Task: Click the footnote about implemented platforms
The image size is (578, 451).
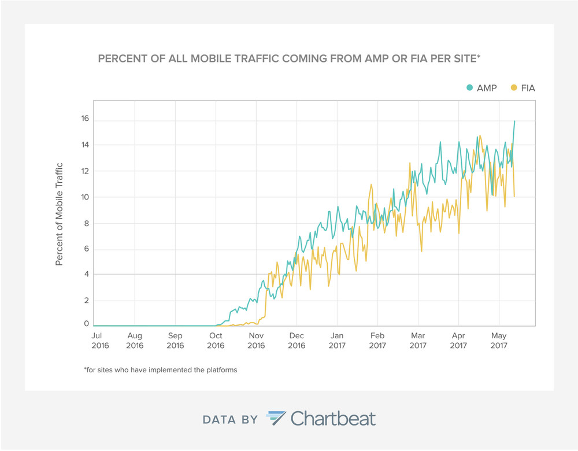Action: coord(160,370)
